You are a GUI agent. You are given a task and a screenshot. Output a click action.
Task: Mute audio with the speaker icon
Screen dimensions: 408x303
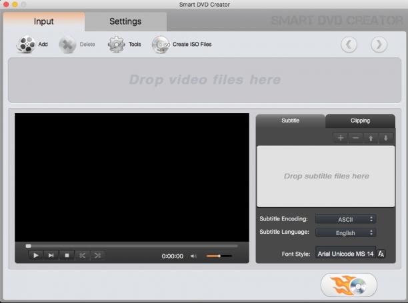point(193,256)
